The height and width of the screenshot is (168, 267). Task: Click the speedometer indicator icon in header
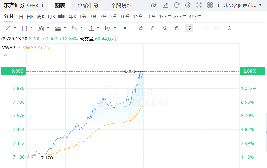click(154, 5)
